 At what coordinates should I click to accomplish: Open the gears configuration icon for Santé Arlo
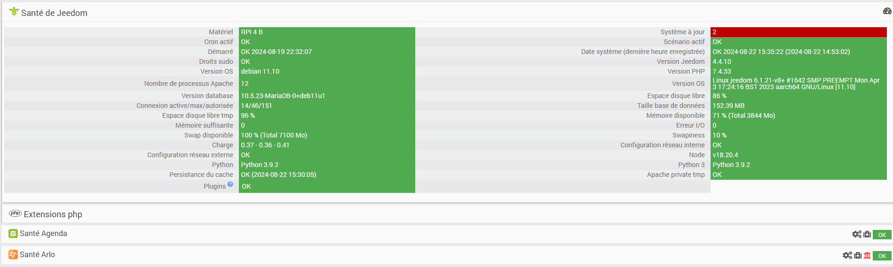pyautogui.click(x=847, y=256)
